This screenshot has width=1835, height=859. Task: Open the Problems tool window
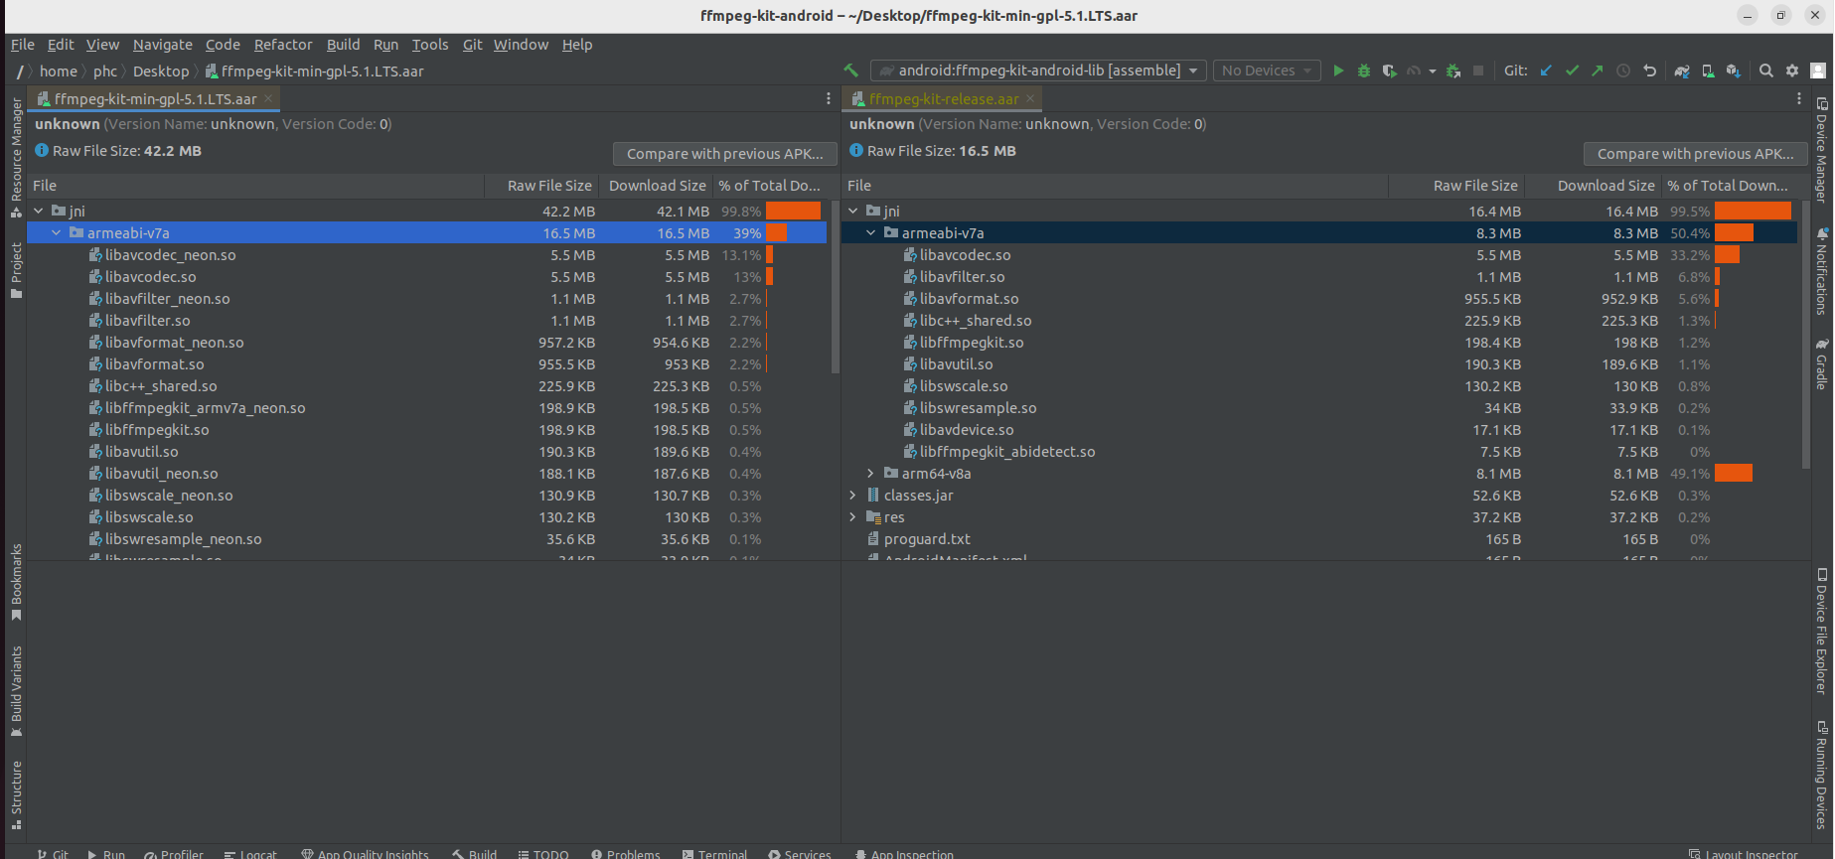[x=625, y=853]
